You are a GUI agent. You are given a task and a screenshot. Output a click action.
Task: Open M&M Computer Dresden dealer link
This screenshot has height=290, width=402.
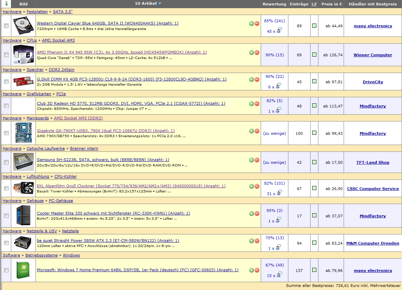pos(373,243)
